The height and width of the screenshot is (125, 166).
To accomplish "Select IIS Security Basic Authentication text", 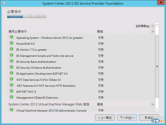I will (36, 62).
